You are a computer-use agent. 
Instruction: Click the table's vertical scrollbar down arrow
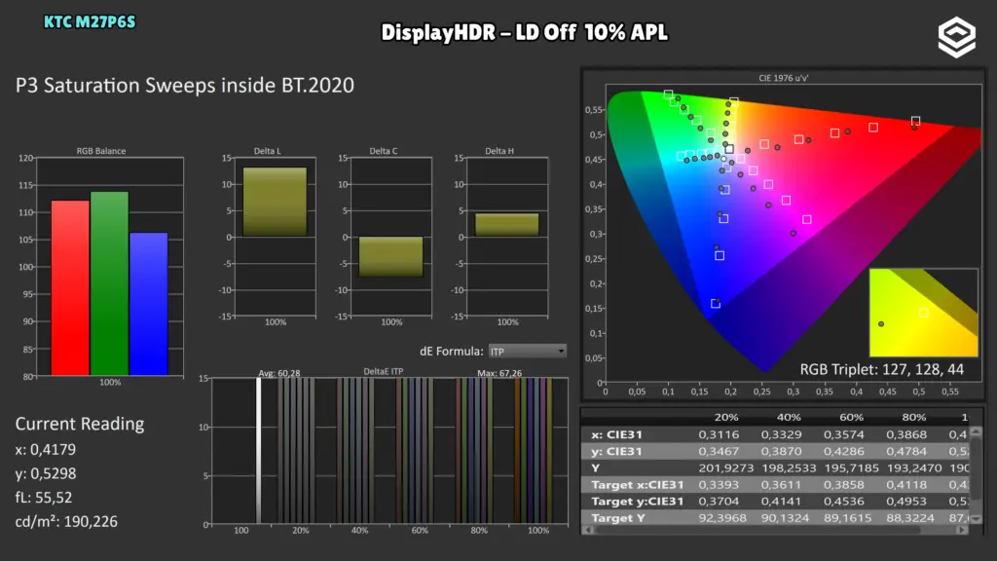click(976, 519)
